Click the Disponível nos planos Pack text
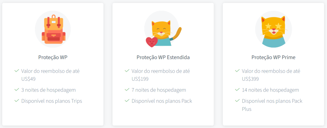This screenshot has width=327, height=128. [162, 101]
